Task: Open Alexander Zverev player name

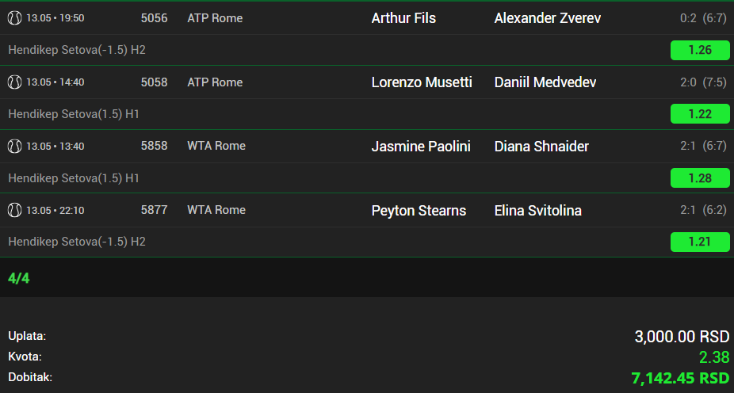Action: (x=547, y=18)
